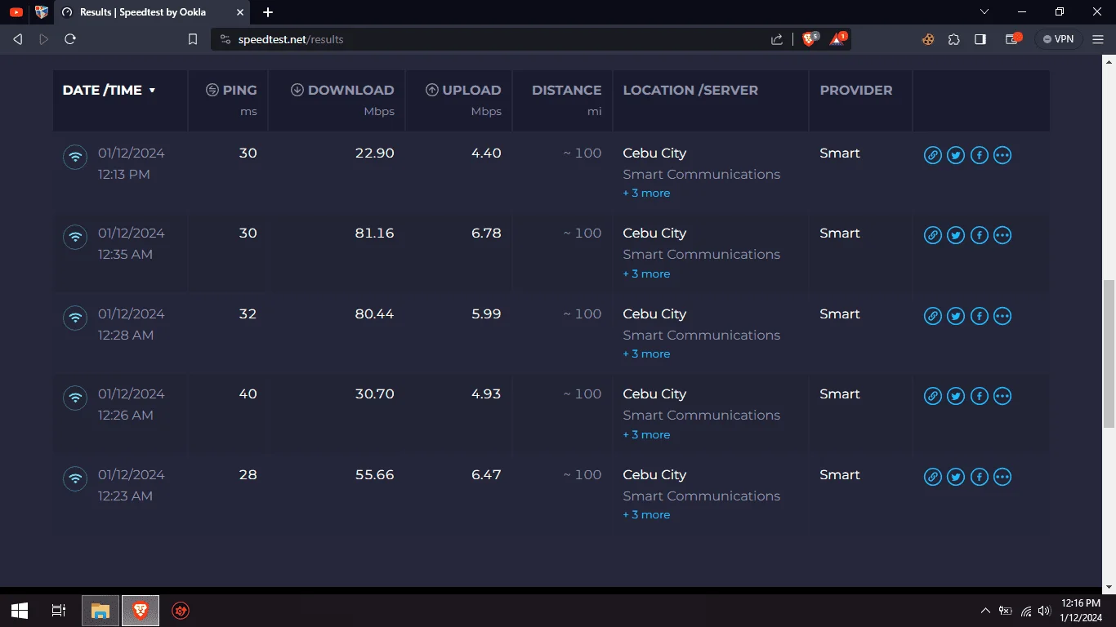Open the tab search dropdown

pos(985,12)
